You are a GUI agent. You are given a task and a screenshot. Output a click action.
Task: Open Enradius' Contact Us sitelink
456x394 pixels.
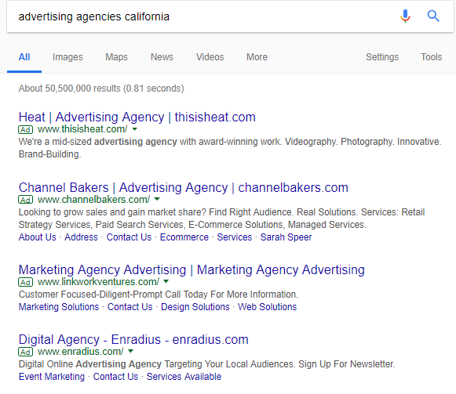(x=115, y=377)
